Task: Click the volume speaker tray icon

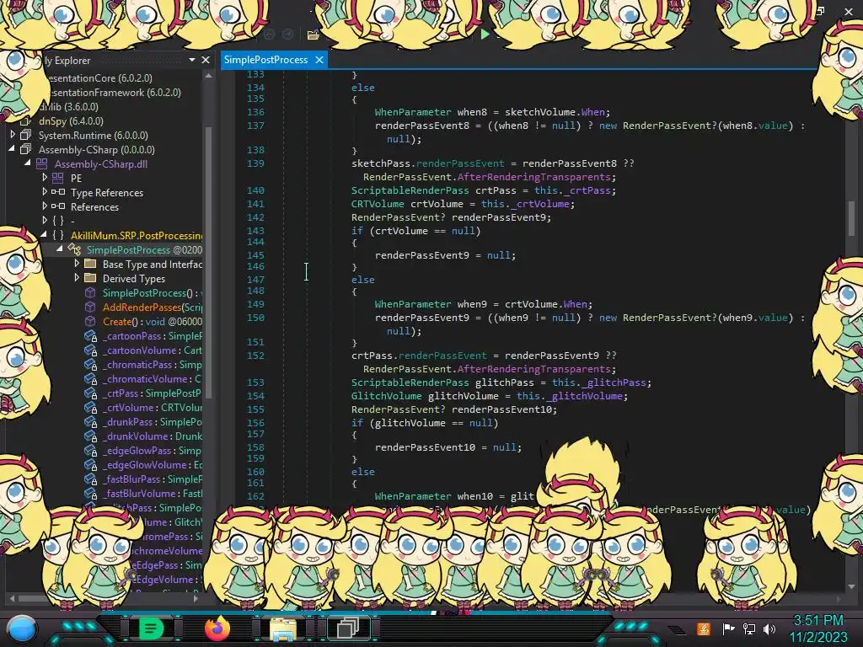Action: tap(769, 628)
